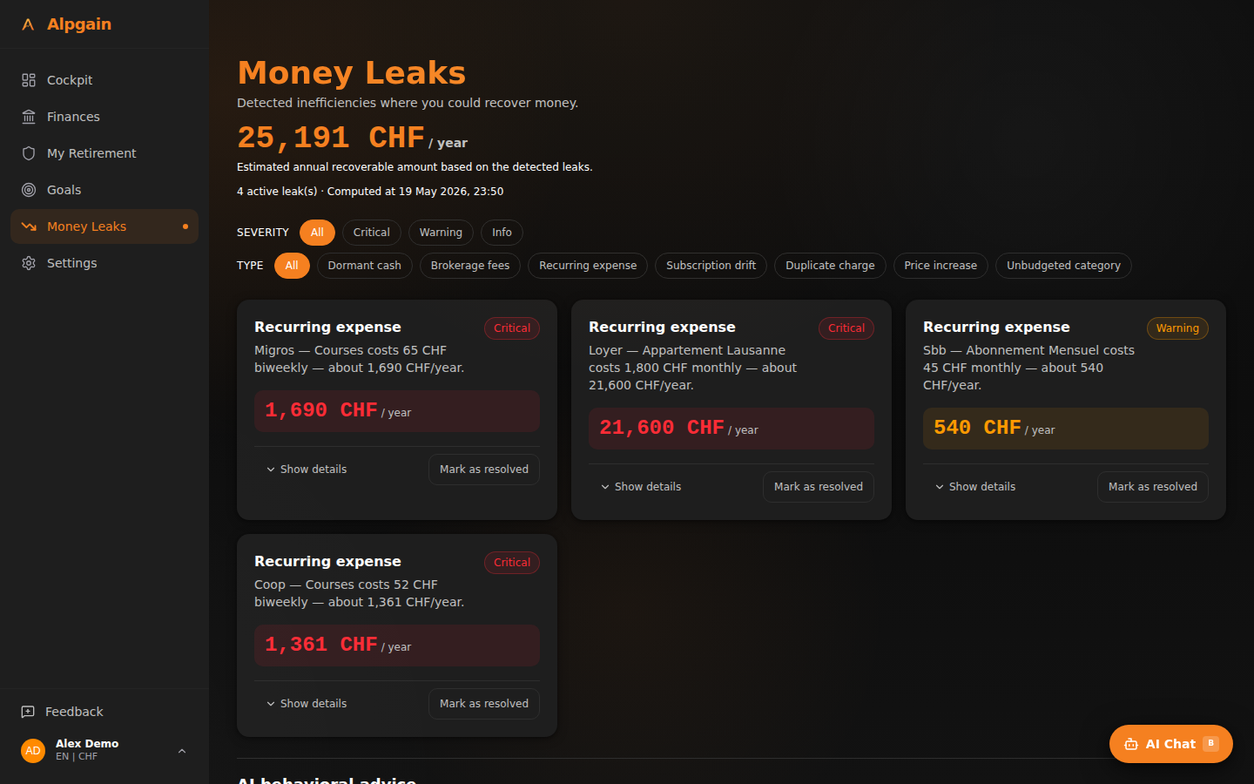Filter type by Price increase
Image resolution: width=1254 pixels, height=784 pixels.
coord(940,266)
